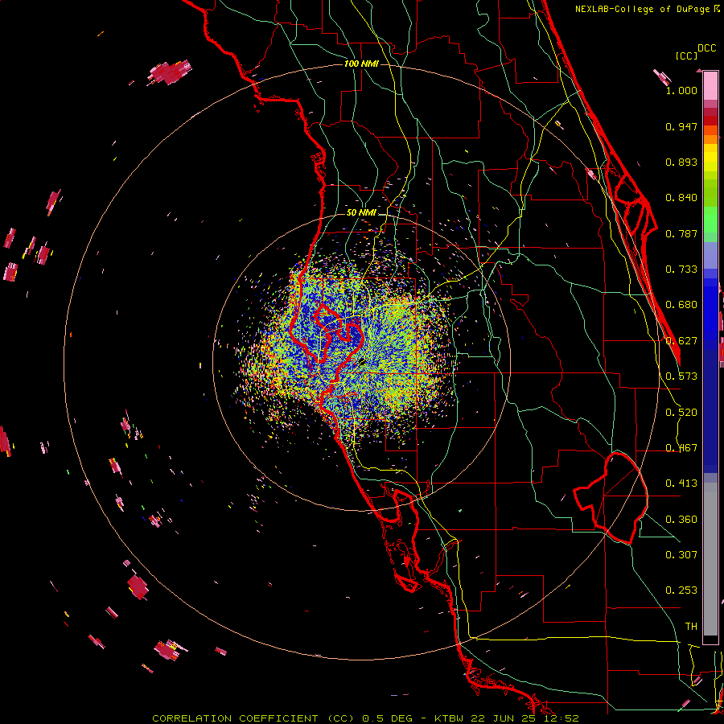
Task: Select the 0.787 scale value
Action: (681, 233)
